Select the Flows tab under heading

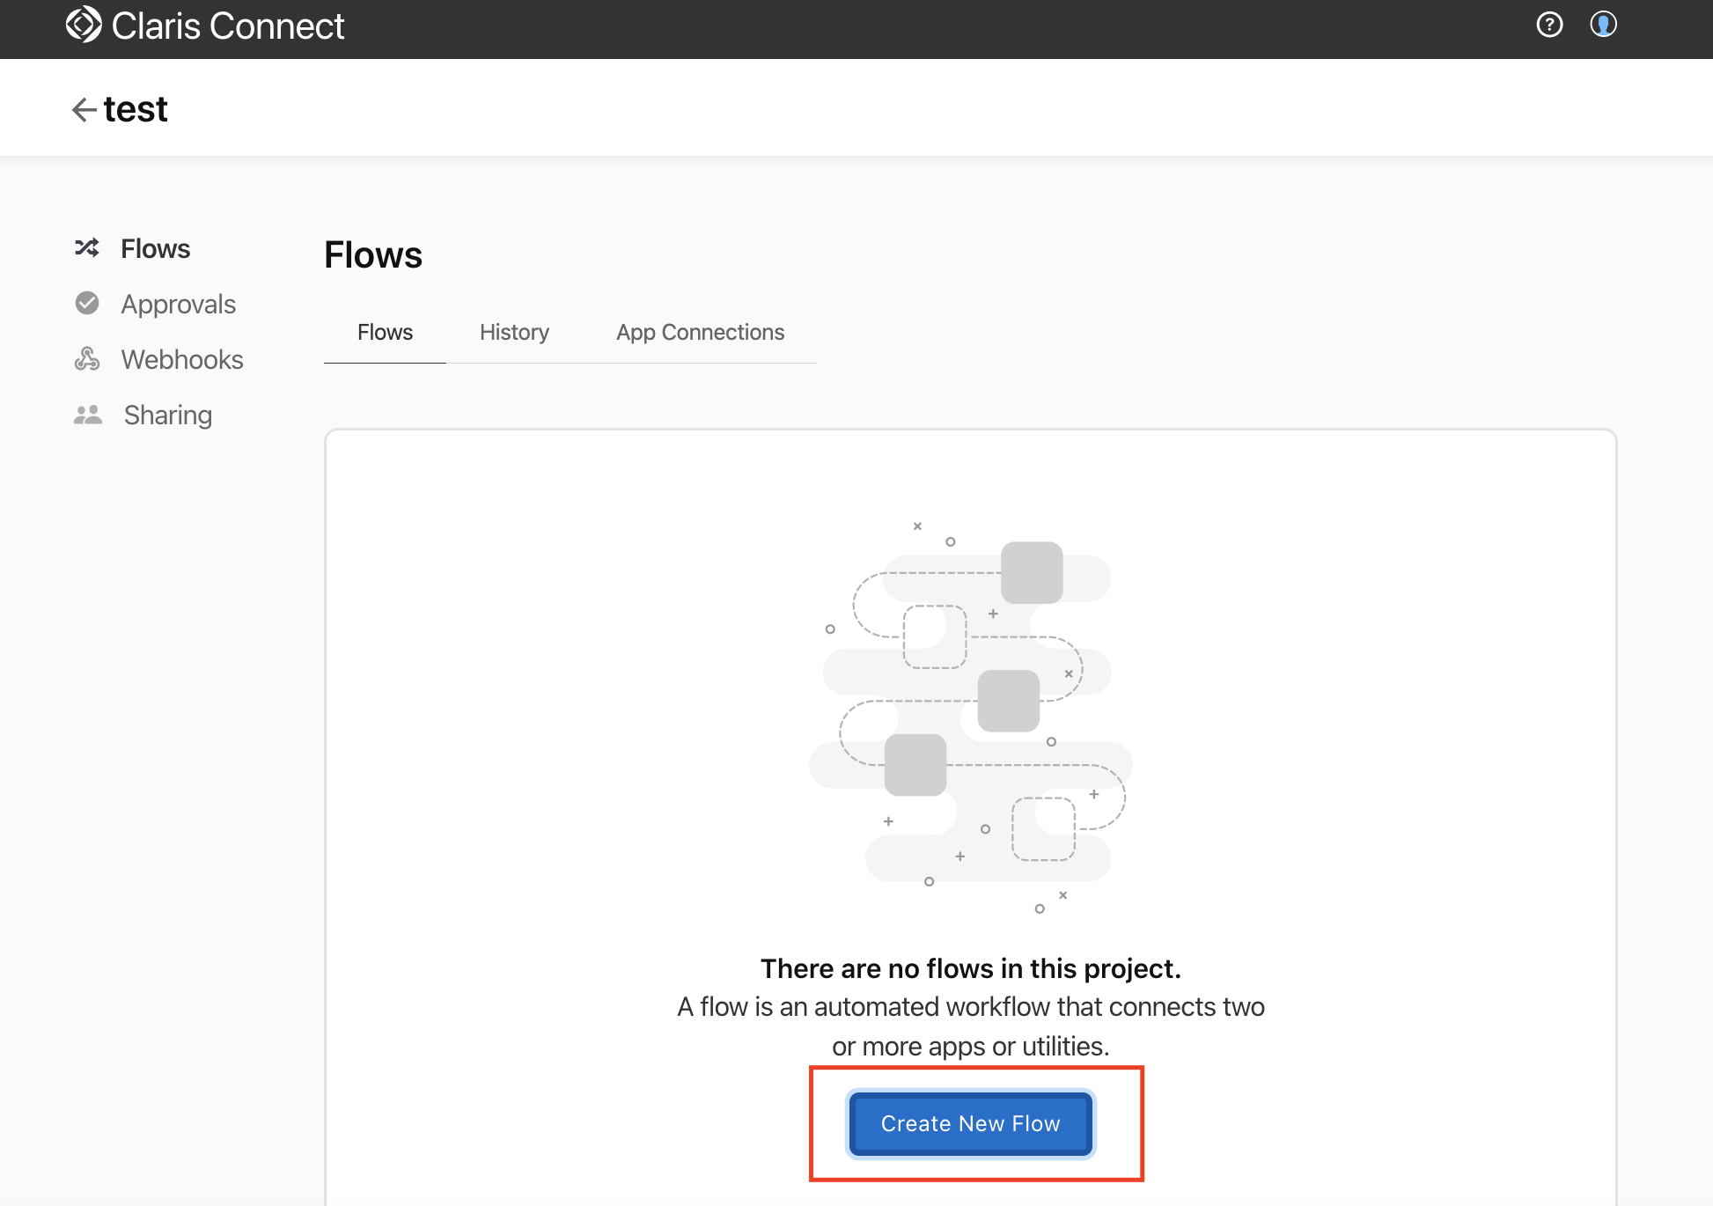(385, 332)
